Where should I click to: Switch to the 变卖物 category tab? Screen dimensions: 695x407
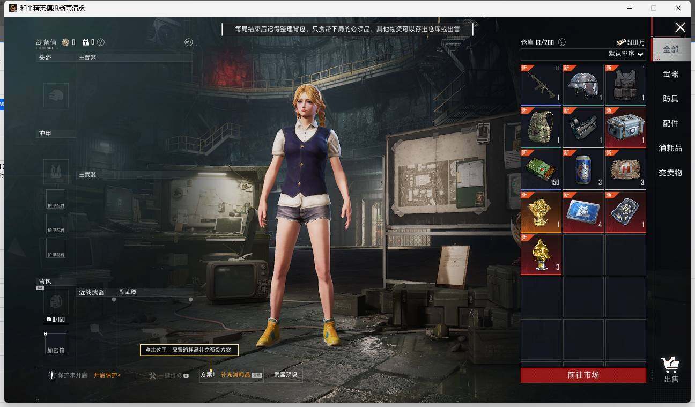pyautogui.click(x=670, y=173)
